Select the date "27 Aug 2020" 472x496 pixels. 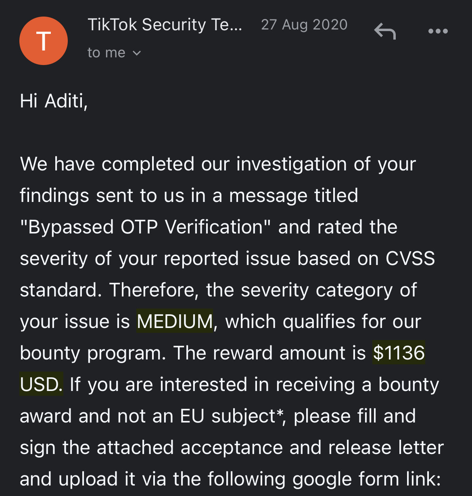coord(304,24)
